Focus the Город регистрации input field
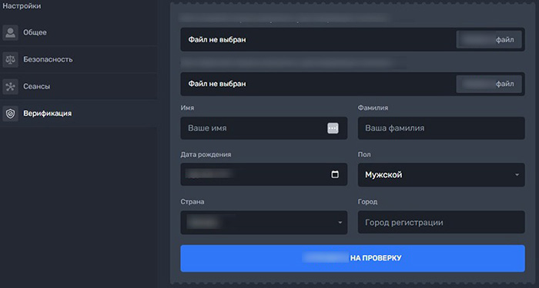Image resolution: width=539 pixels, height=288 pixels. [x=441, y=223]
